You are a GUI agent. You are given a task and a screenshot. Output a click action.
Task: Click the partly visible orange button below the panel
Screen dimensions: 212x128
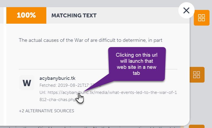pyautogui.click(x=197, y=126)
